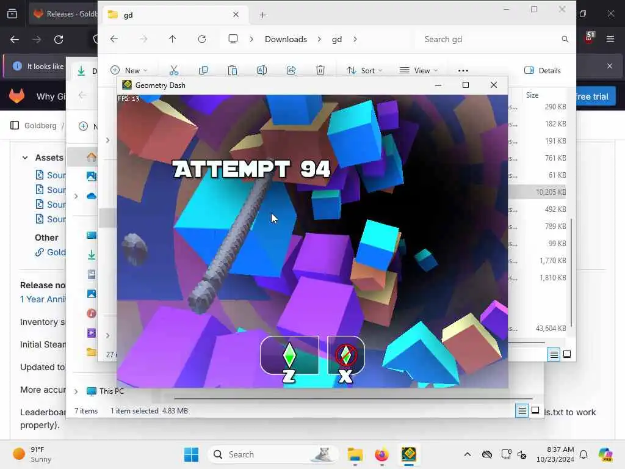This screenshot has height=469, width=625.
Task: Click the Why GitLab link in page header
Action: coord(51,96)
